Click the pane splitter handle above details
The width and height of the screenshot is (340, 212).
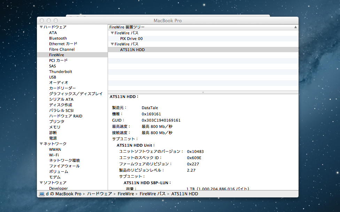[x=203, y=92]
